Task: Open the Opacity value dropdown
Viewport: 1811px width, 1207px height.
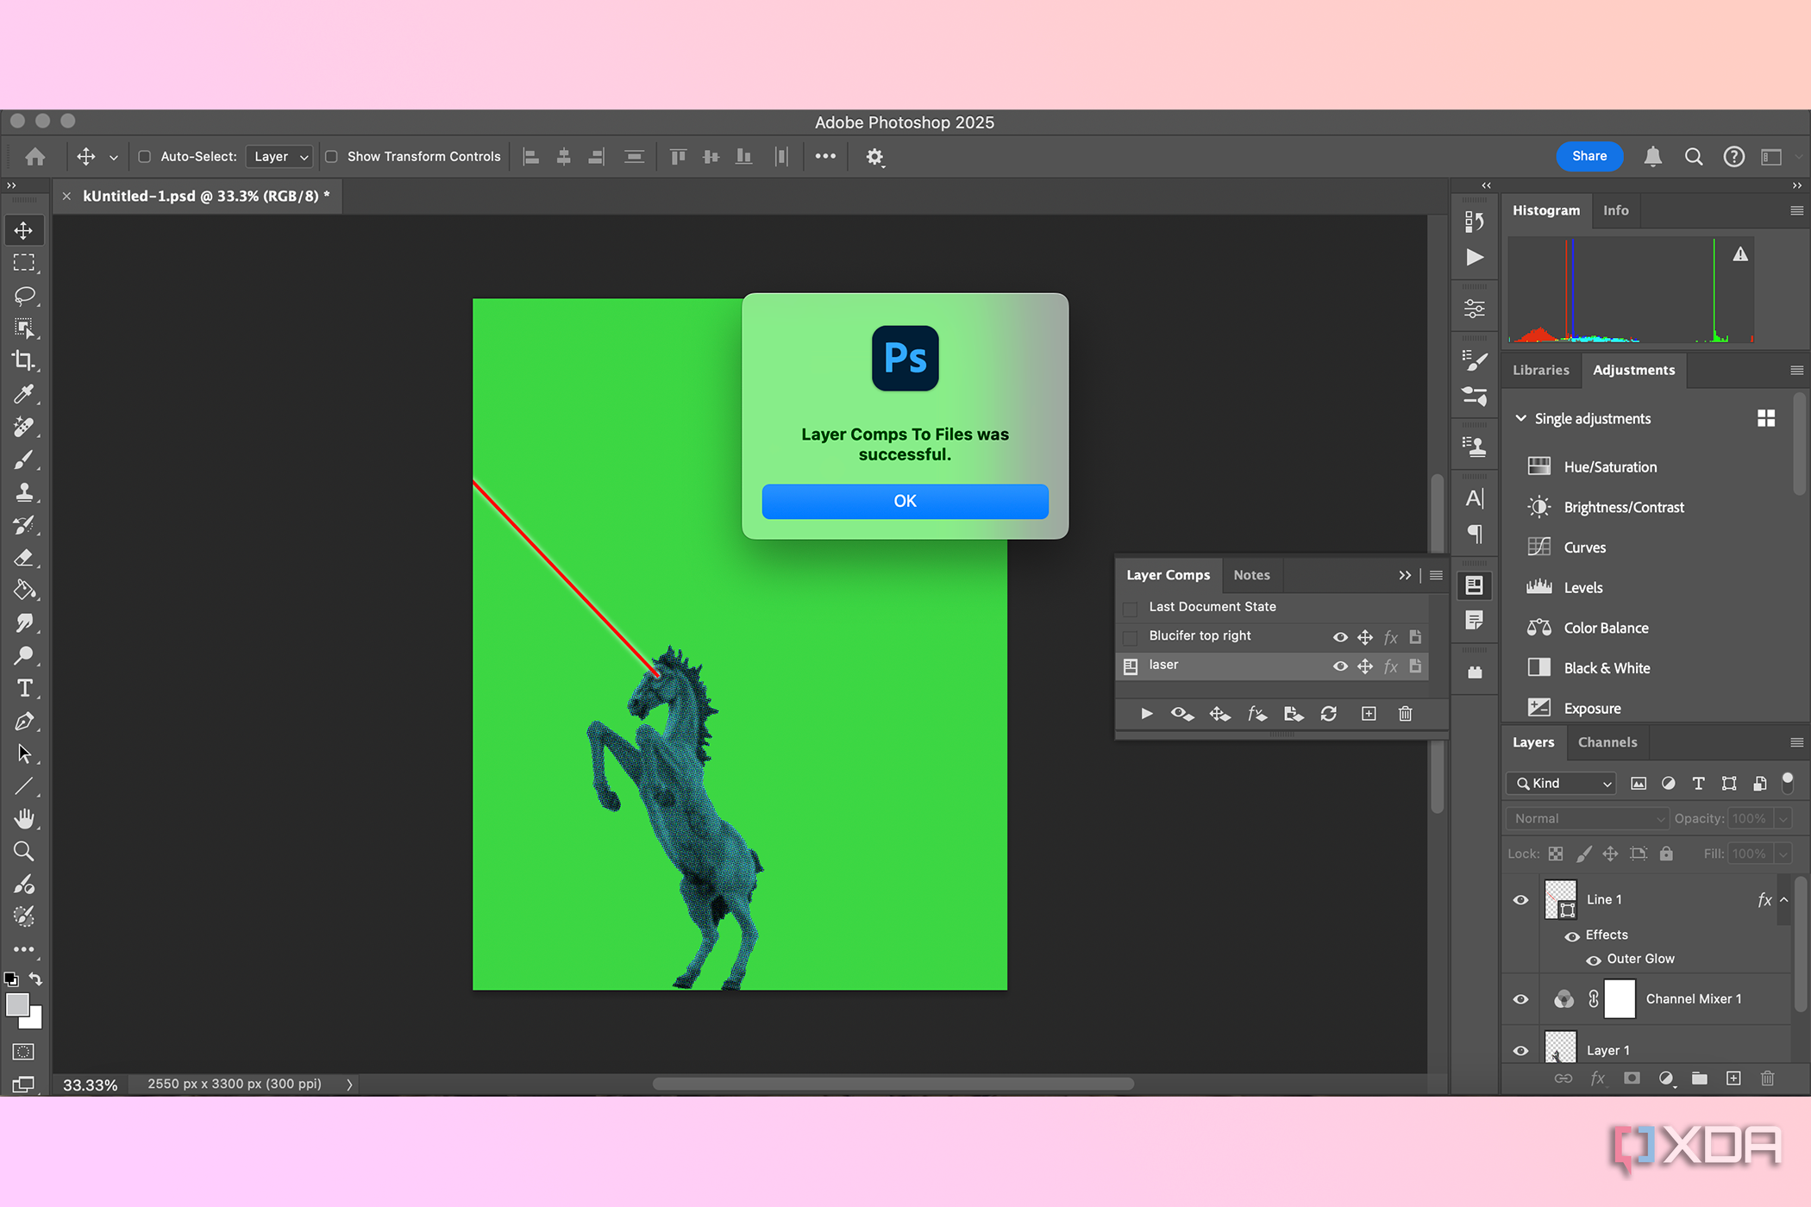Action: click(x=1783, y=818)
